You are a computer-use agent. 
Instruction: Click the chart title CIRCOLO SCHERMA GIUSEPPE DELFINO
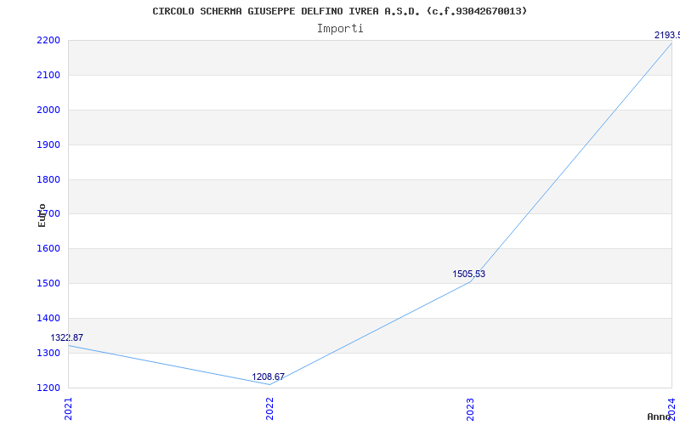pos(339,11)
